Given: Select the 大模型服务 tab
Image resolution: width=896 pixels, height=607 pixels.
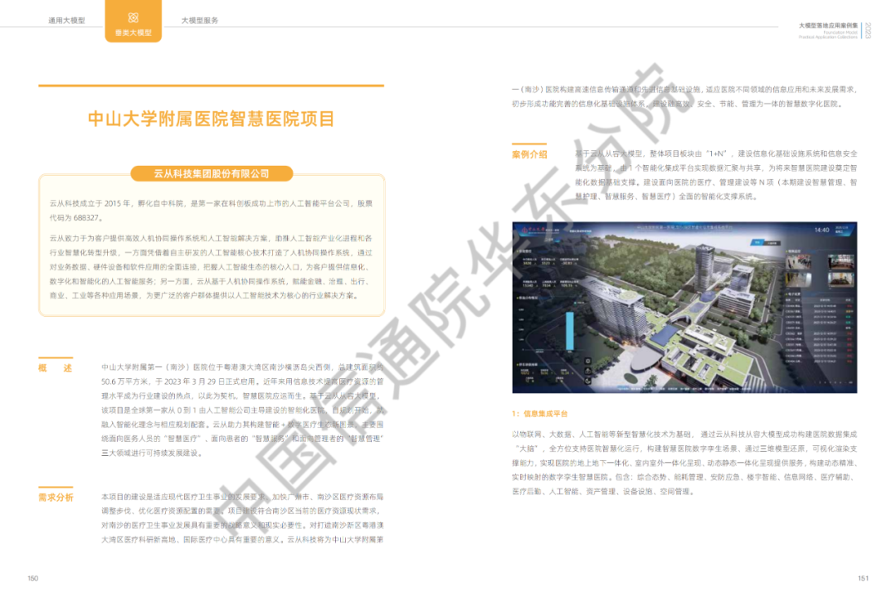Looking at the screenshot, I should pyautogui.click(x=199, y=21).
